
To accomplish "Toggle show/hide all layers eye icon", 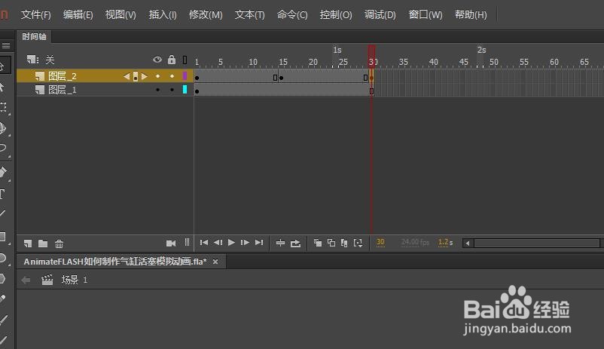I will 157,60.
